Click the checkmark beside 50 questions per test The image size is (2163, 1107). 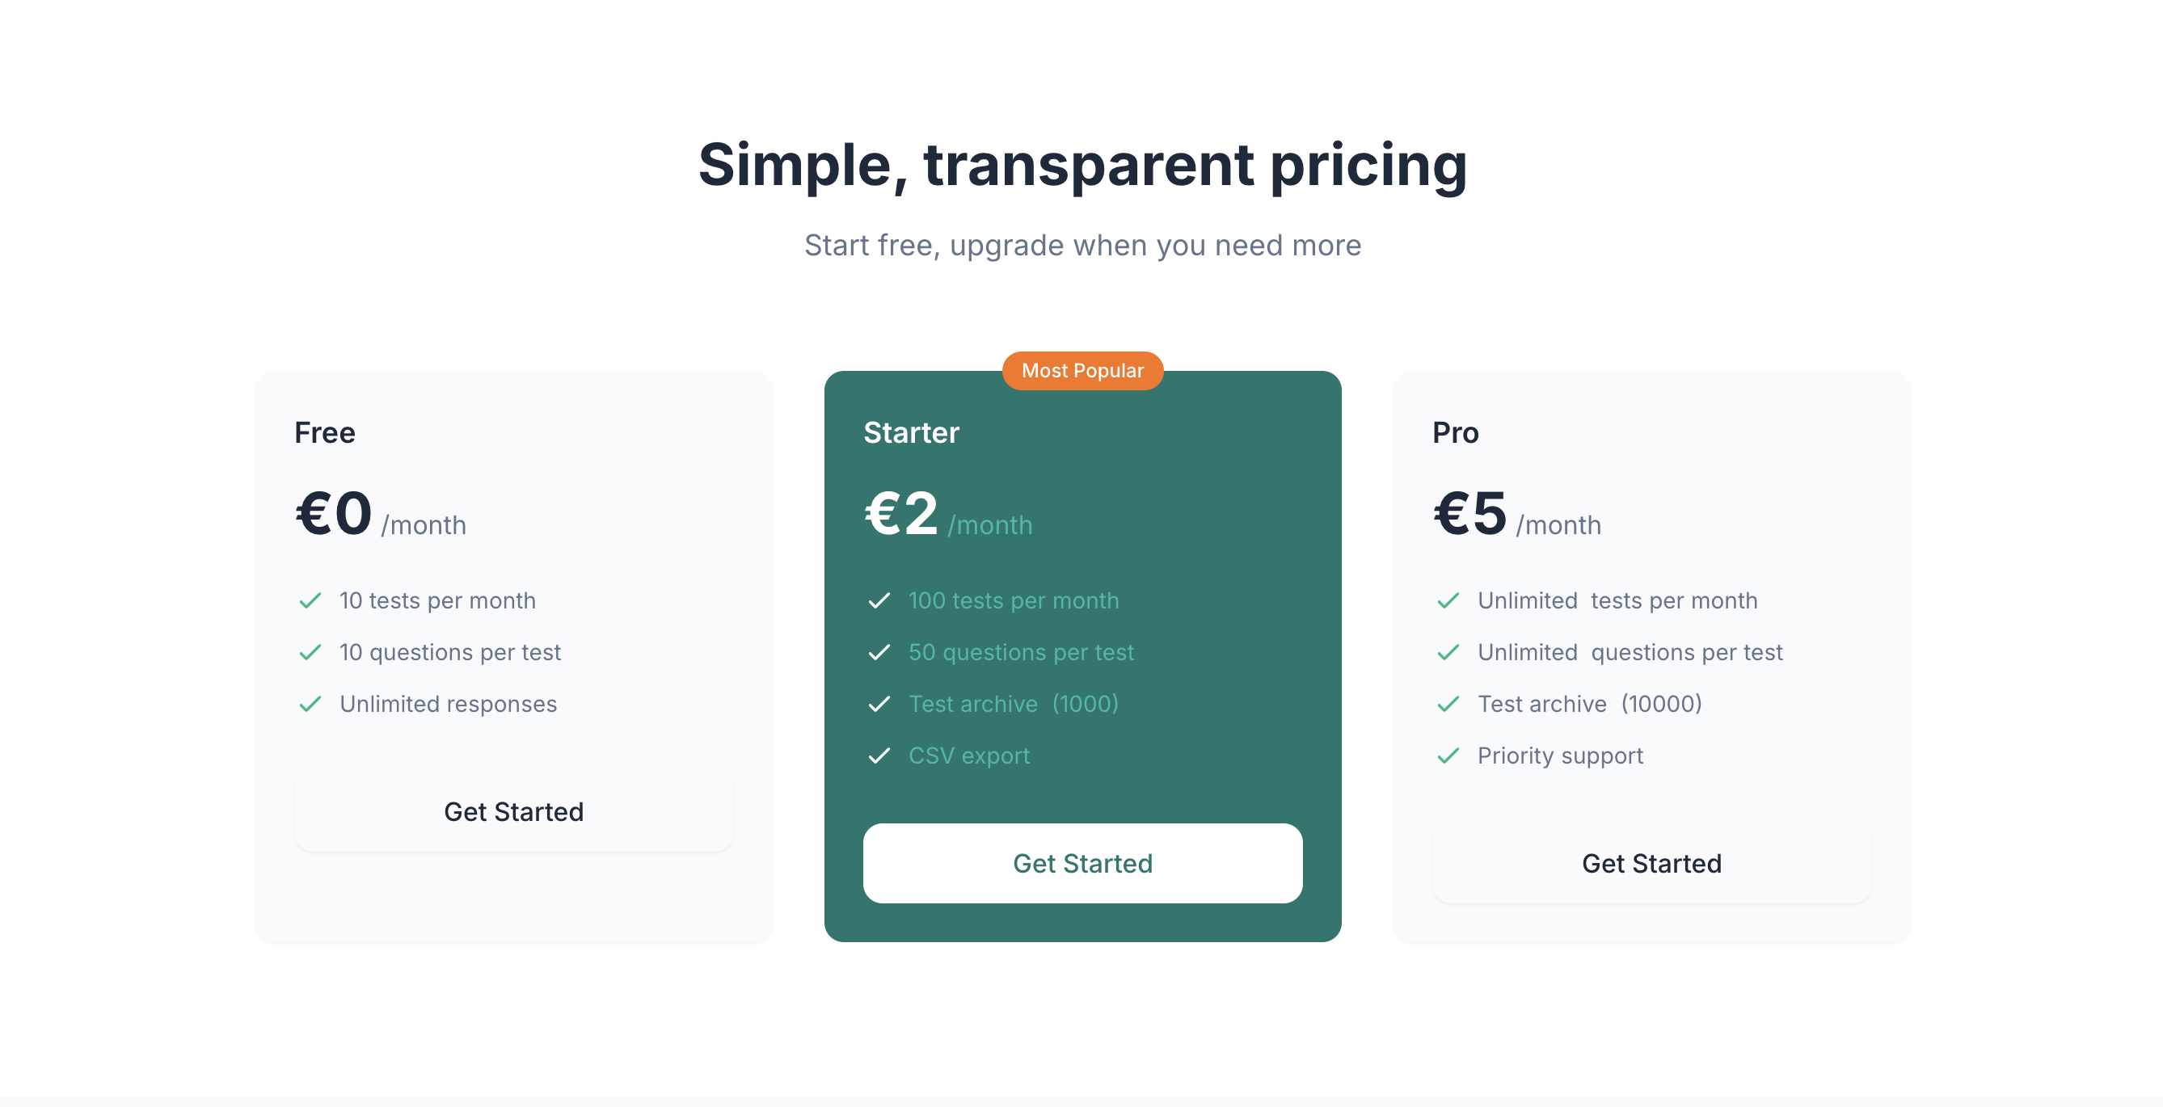click(879, 652)
